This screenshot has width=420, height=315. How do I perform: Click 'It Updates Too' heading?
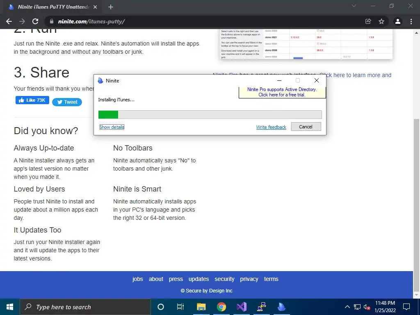(x=37, y=230)
